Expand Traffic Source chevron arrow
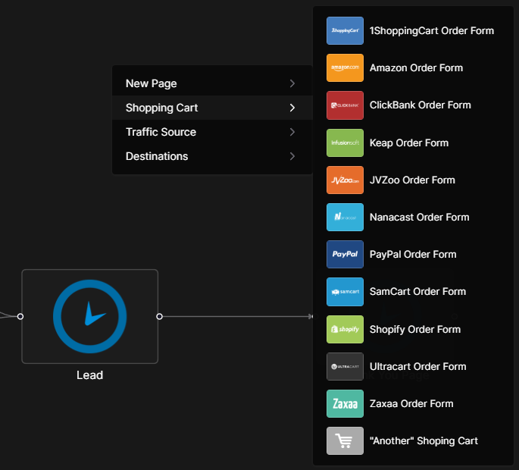 [292, 132]
